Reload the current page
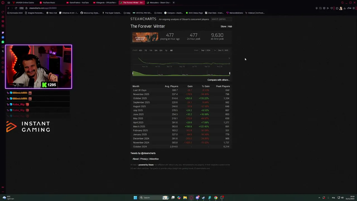The height and width of the screenshot is (201, 357). pos(16,8)
